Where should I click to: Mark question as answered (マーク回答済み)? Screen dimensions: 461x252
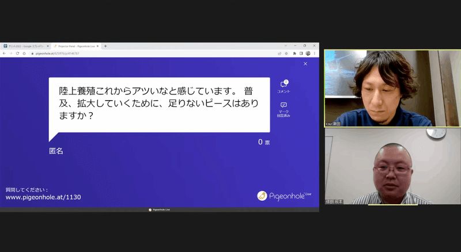point(284,109)
